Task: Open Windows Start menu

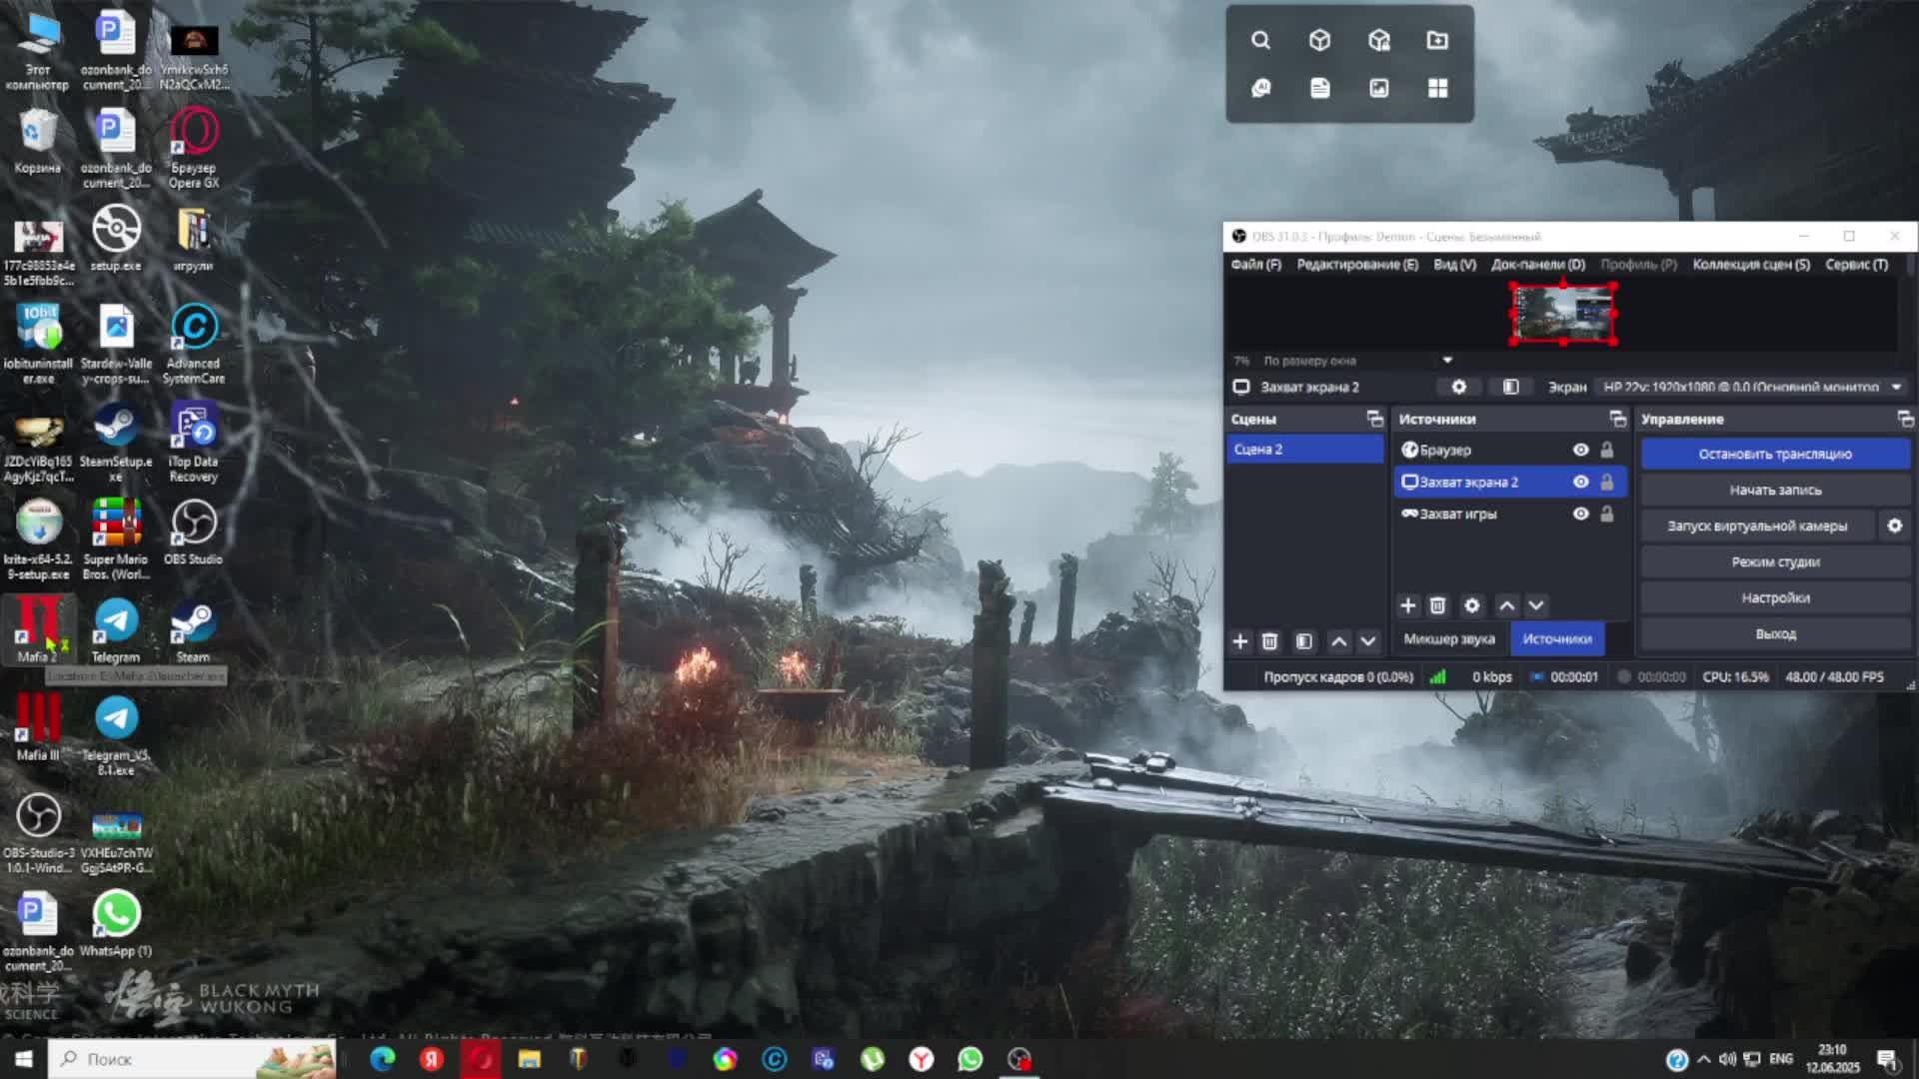Action: (x=24, y=1059)
